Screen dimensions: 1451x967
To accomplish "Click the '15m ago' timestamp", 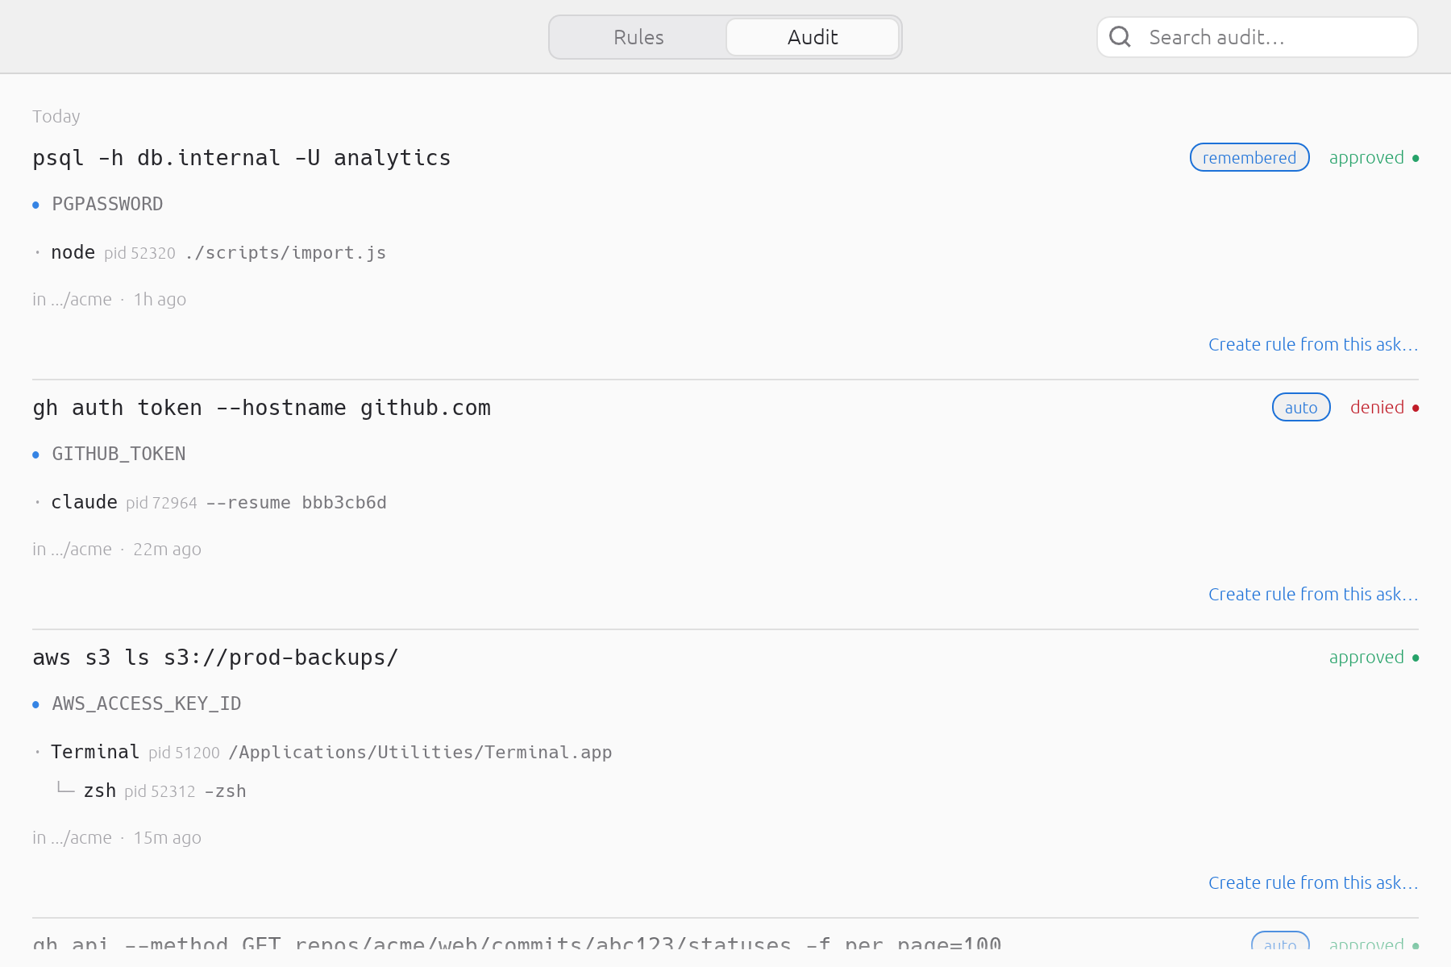I will coord(167,838).
